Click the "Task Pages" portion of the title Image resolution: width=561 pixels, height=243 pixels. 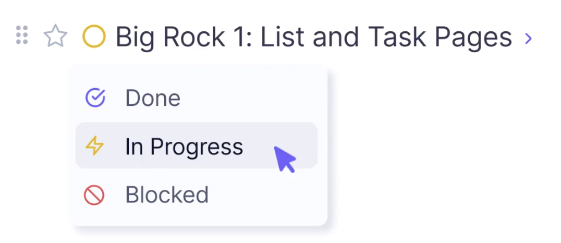coord(440,38)
